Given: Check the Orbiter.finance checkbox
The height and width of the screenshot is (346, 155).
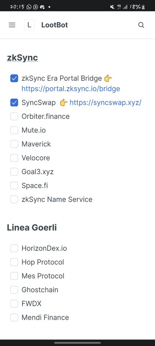Looking at the screenshot, I should pyautogui.click(x=14, y=116).
